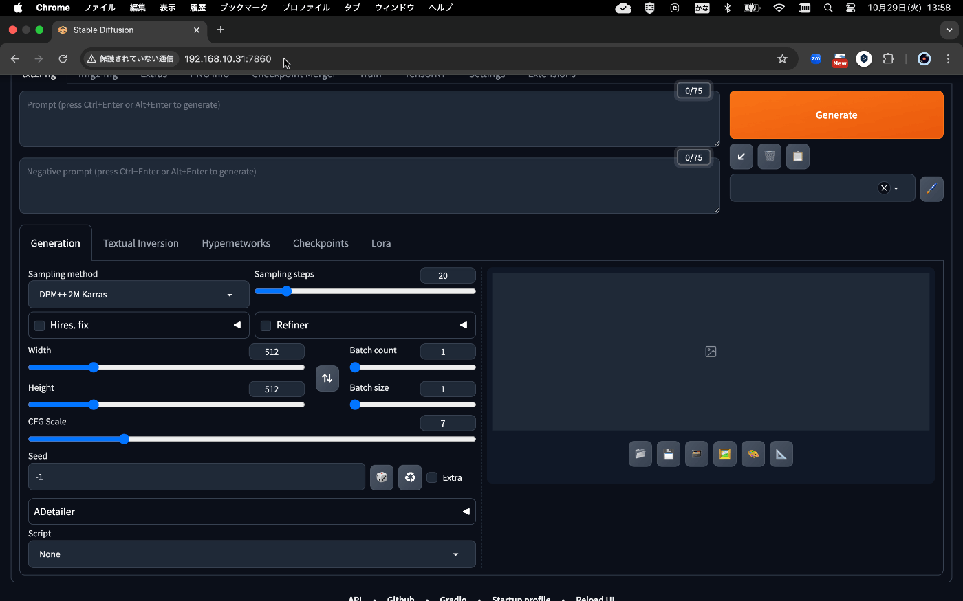Expand the ADetailer accordion
The height and width of the screenshot is (601, 963).
tap(252, 512)
